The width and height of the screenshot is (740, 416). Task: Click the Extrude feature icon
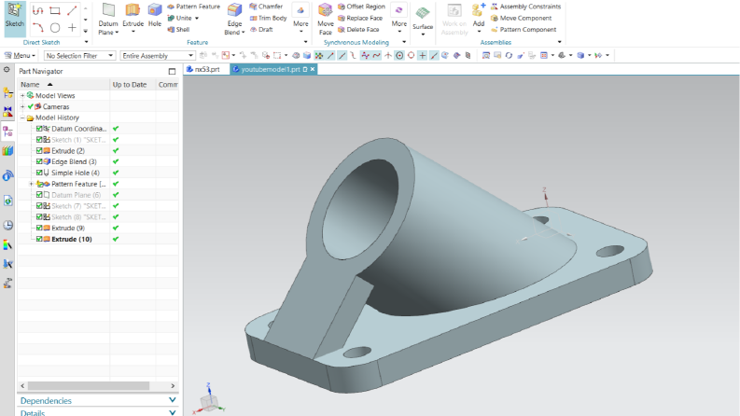pos(133,10)
